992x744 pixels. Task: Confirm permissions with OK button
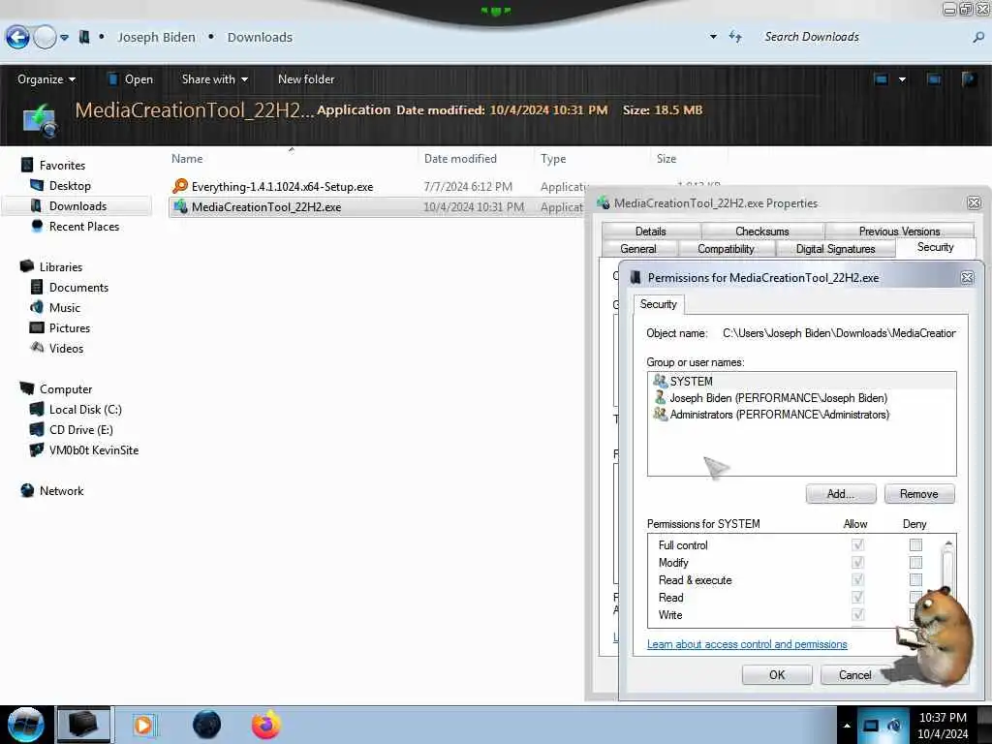point(777,675)
